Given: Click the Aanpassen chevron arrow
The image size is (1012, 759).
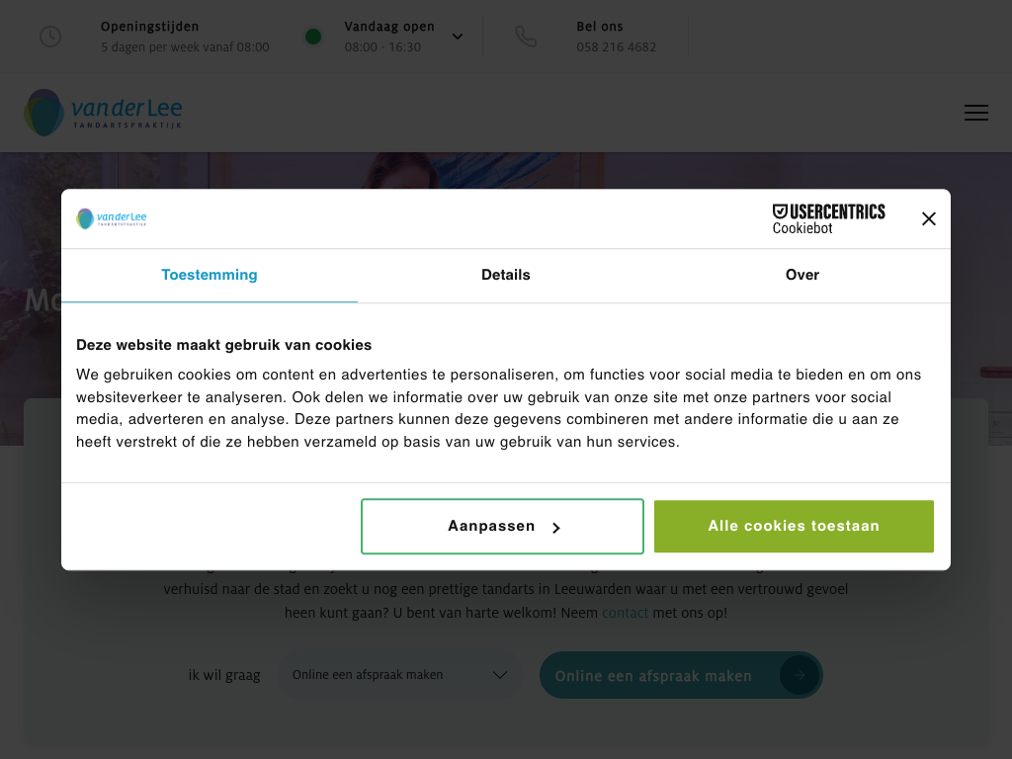Looking at the screenshot, I should point(556,528).
